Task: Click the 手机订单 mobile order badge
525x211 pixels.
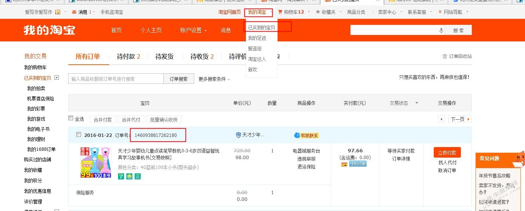Action: pos(358,164)
